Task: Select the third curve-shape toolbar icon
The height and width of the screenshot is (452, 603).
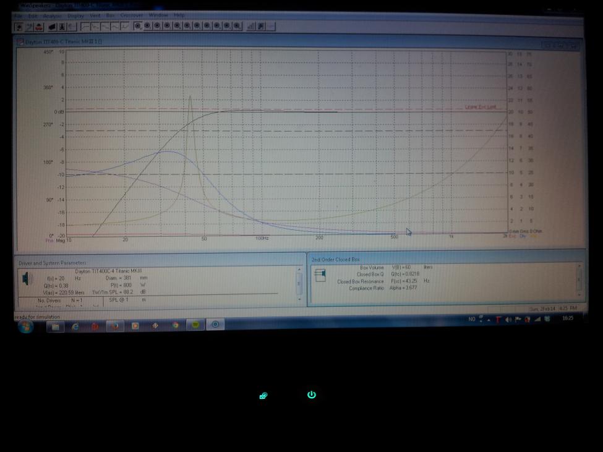Action: [105, 26]
